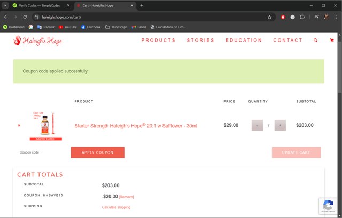Viewport: 342px width, 218px height.
Task: Go back to previous page
Action: click(x=6, y=17)
